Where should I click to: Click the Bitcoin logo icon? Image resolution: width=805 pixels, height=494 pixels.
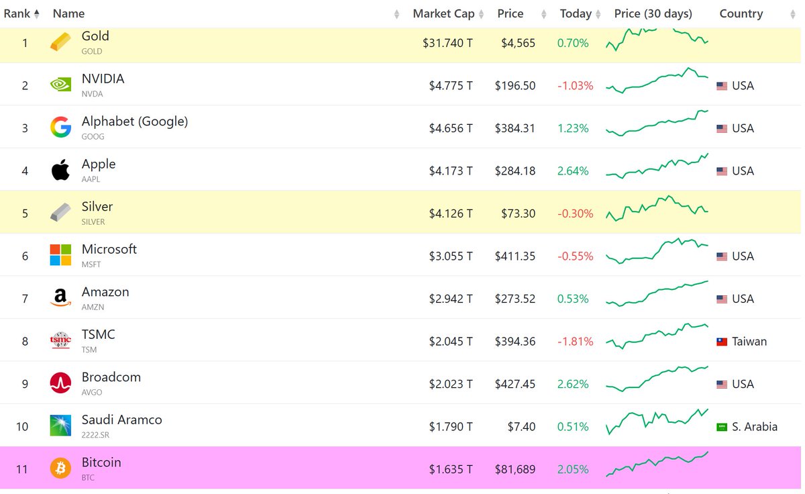(60, 468)
